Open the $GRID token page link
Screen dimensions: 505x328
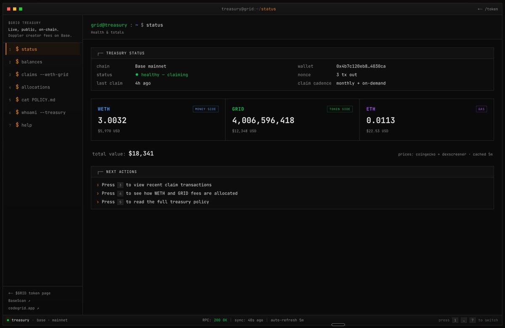(x=29, y=293)
